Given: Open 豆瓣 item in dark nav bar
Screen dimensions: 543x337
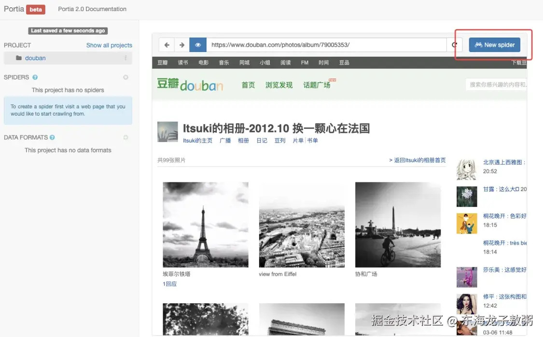Looking at the screenshot, I should (x=162, y=63).
